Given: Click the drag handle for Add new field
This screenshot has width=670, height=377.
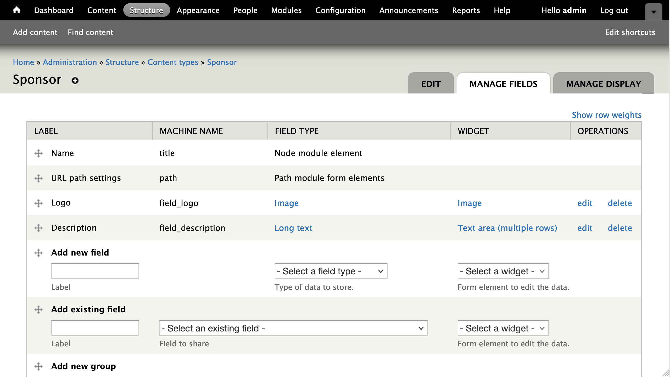Looking at the screenshot, I should click(x=38, y=253).
